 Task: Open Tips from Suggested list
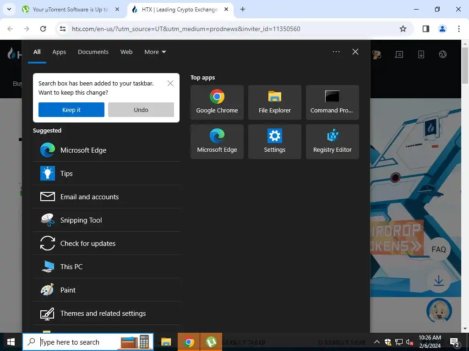(x=106, y=173)
